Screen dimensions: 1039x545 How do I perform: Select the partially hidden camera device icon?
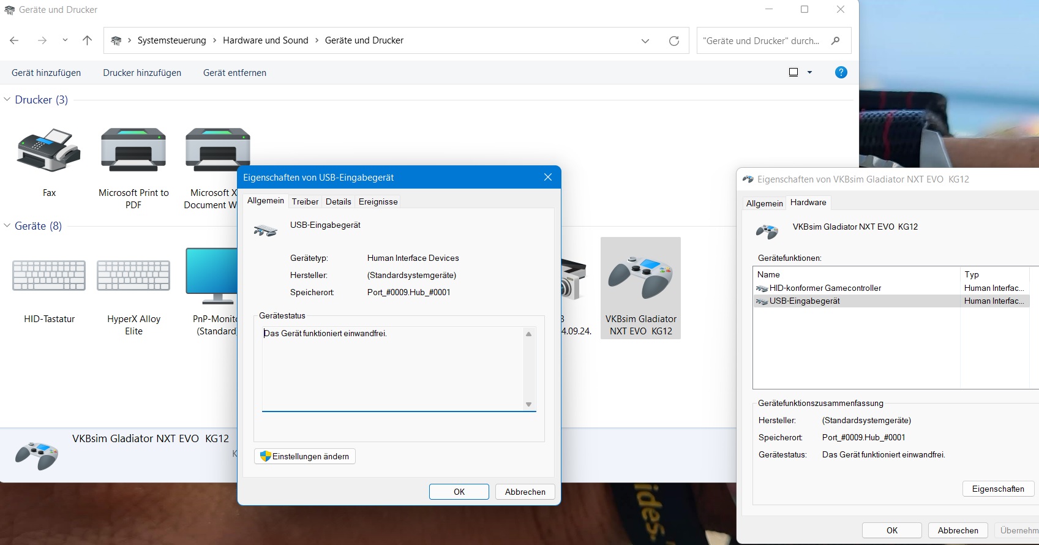click(x=574, y=279)
